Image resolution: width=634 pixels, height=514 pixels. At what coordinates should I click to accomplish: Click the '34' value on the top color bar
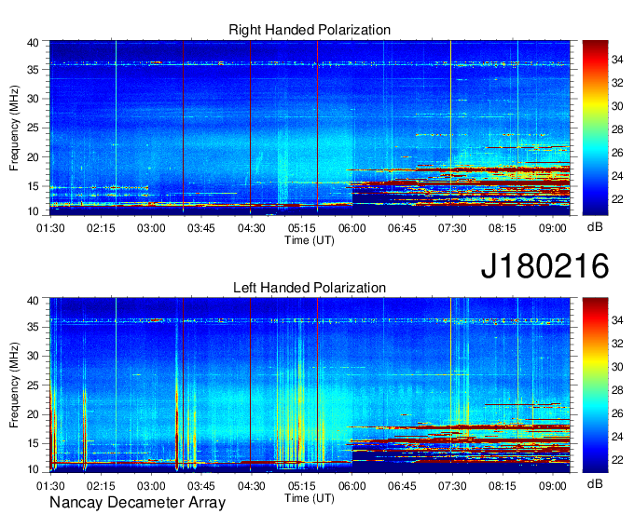[617, 61]
